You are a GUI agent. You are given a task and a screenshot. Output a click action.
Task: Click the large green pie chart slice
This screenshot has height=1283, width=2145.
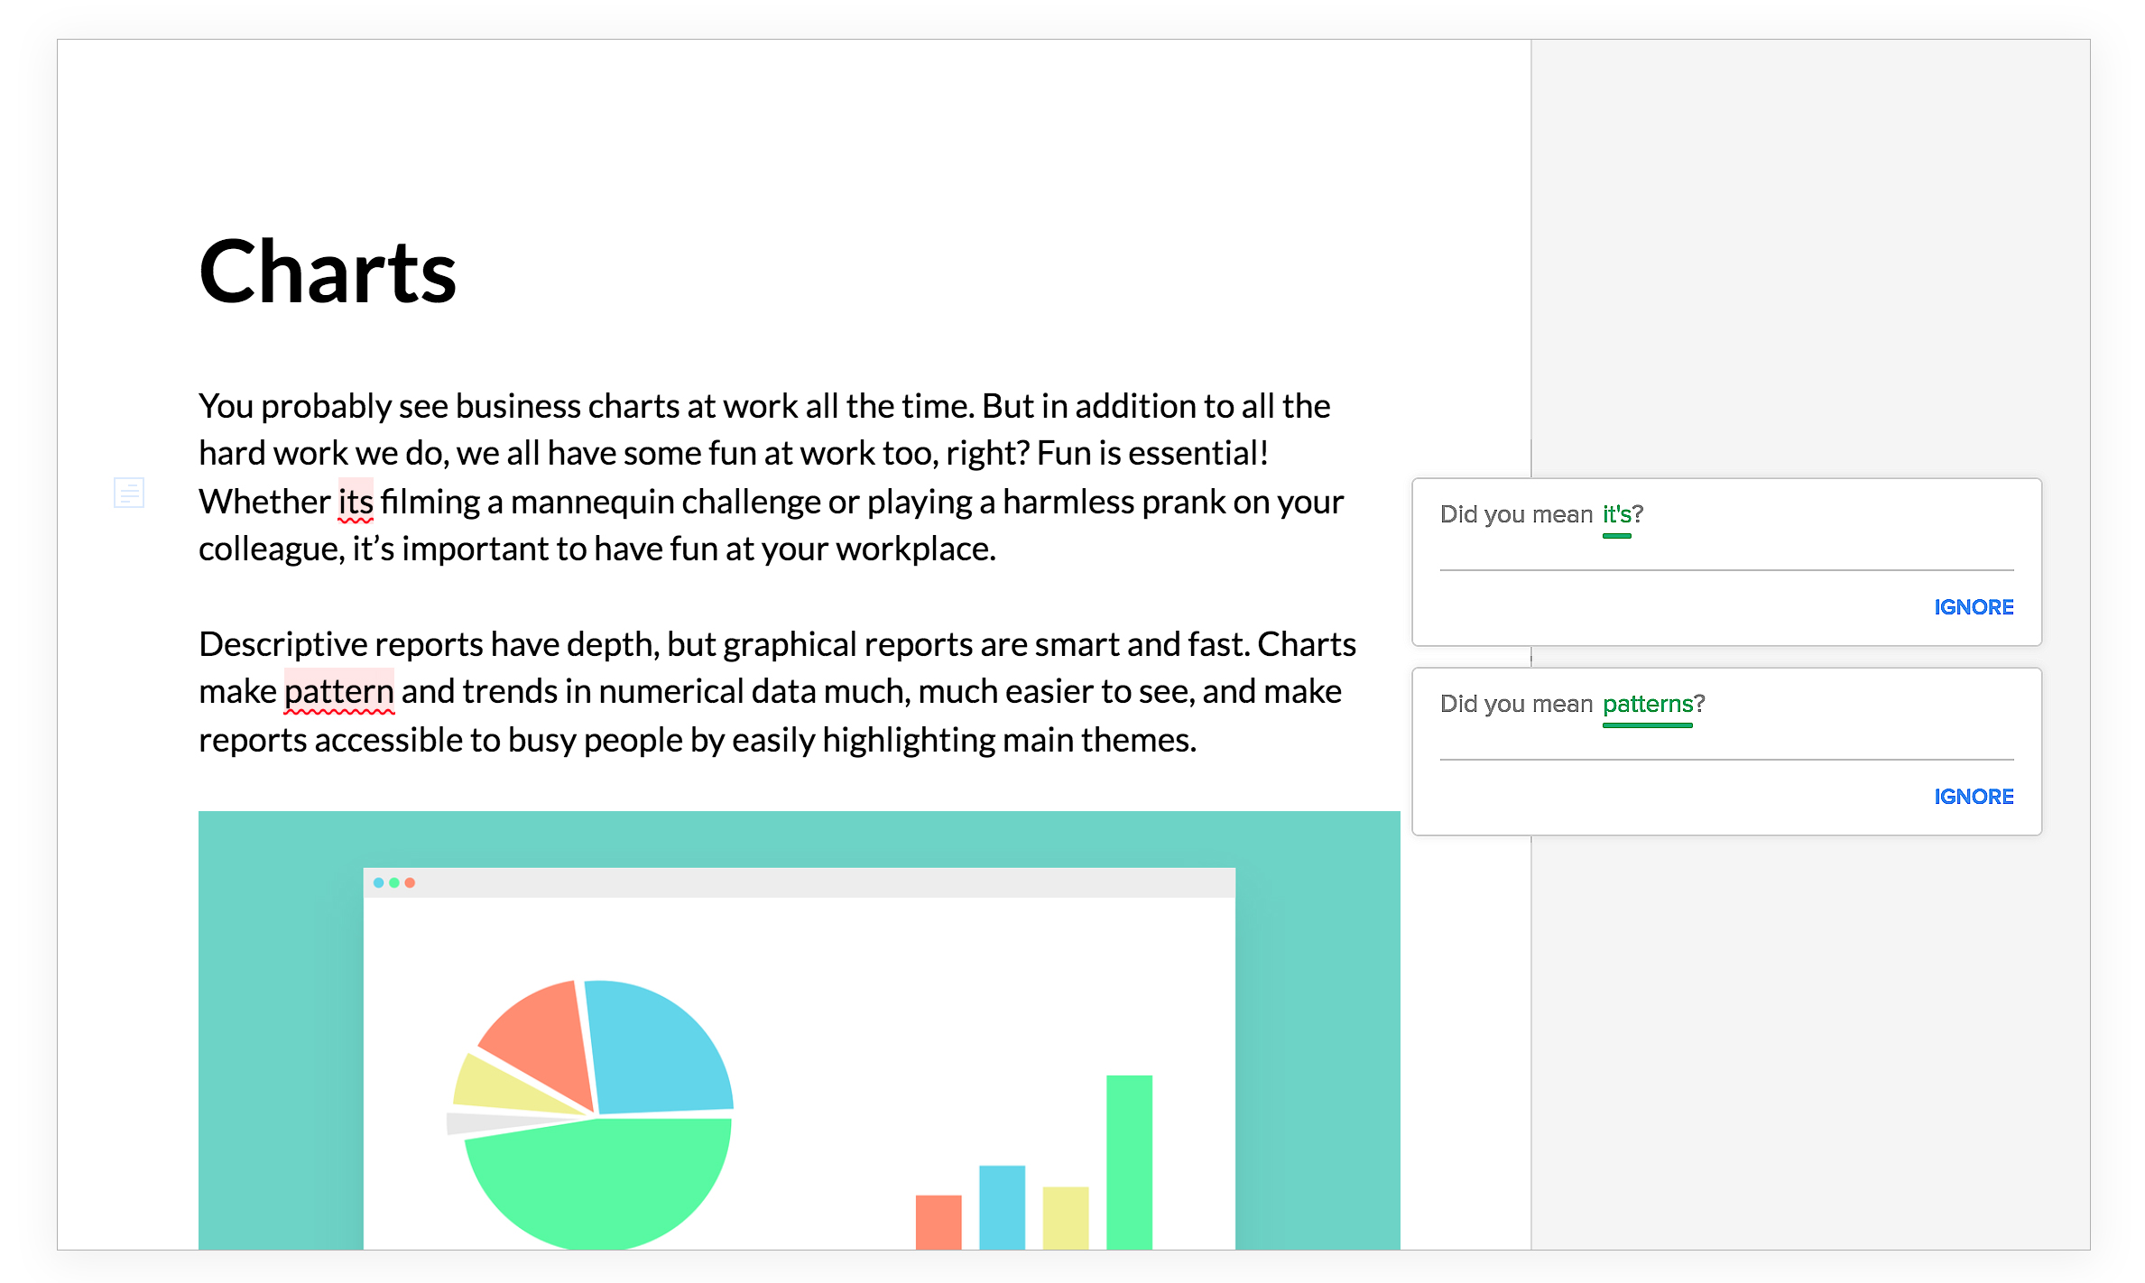pyautogui.click(x=596, y=1182)
